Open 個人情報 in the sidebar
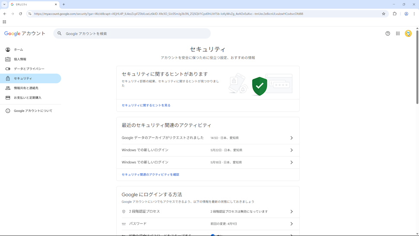The width and height of the screenshot is (419, 236). click(31, 59)
